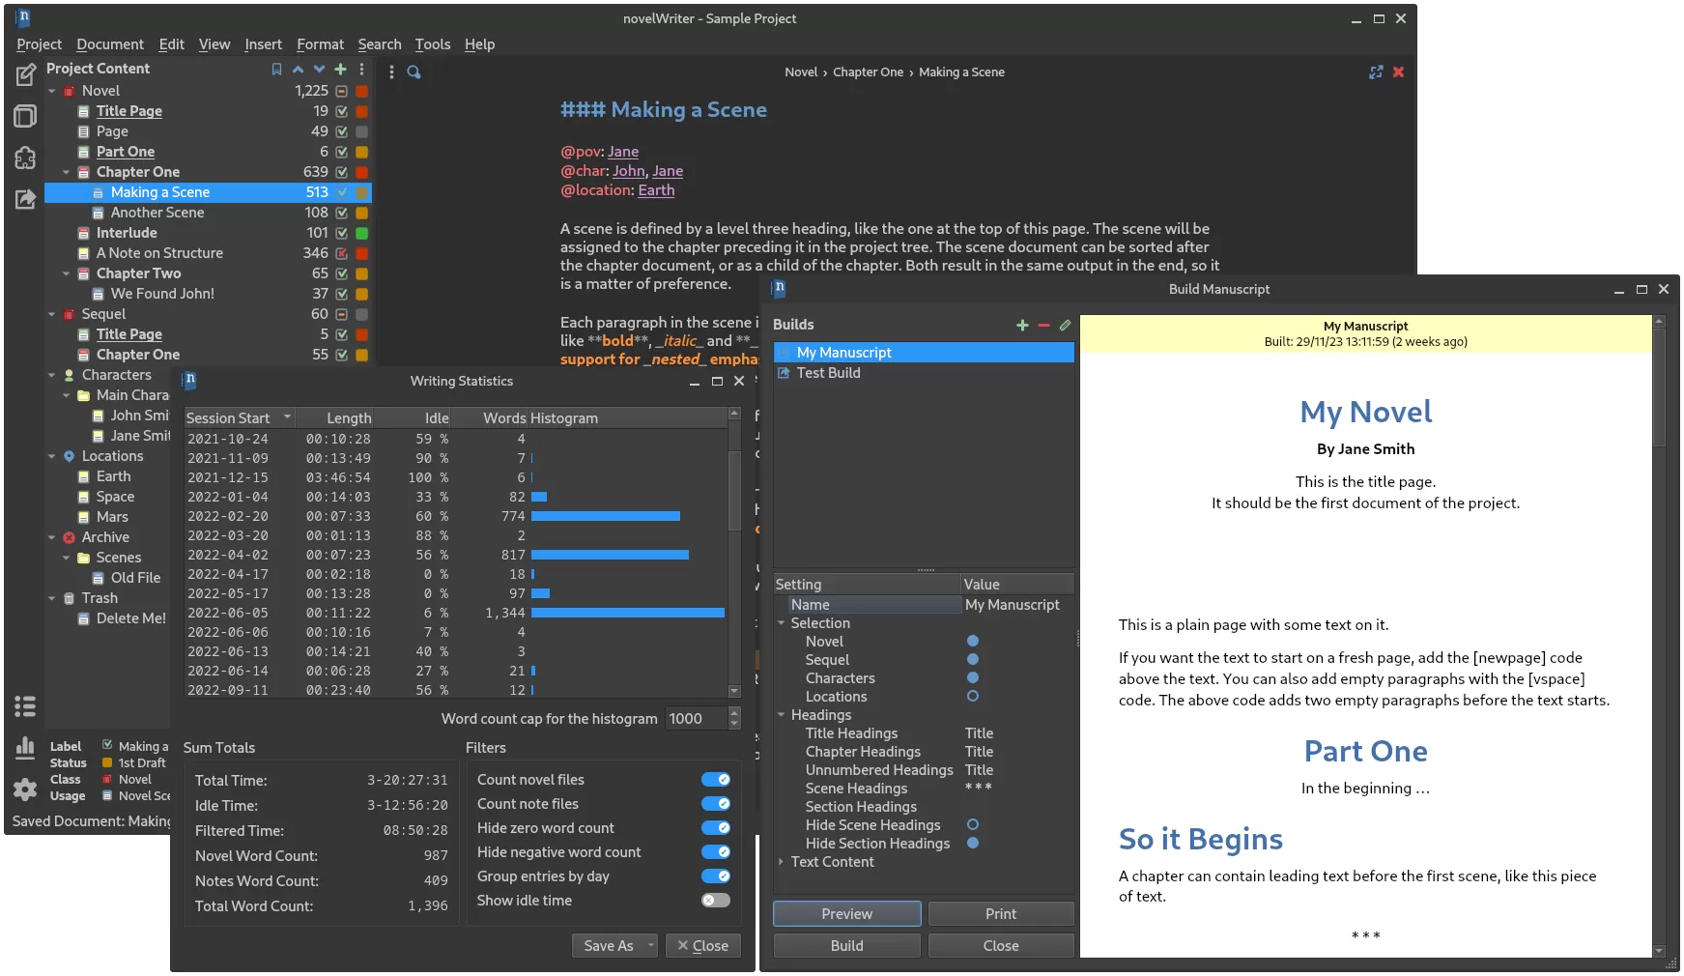The width and height of the screenshot is (1684, 976).
Task: Open the Tools menu
Action: pos(432,44)
